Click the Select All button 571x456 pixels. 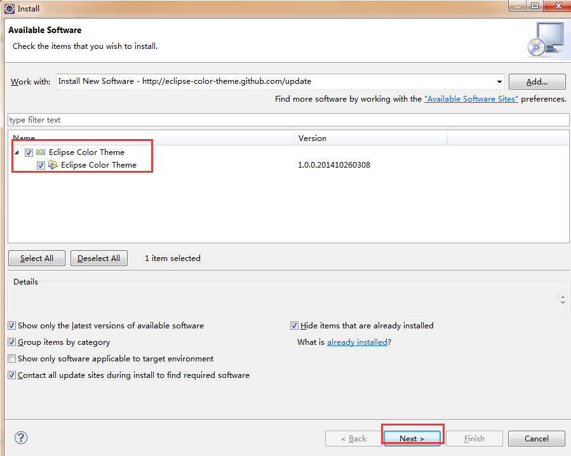[x=37, y=258]
